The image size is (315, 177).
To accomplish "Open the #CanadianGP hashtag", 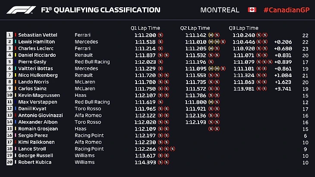I will (x=287, y=10).
